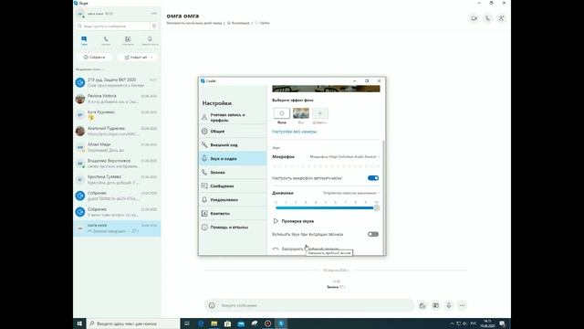Adjust the speaker volume slider
Image resolution: width=584 pixels, height=329 pixels.
(327, 207)
